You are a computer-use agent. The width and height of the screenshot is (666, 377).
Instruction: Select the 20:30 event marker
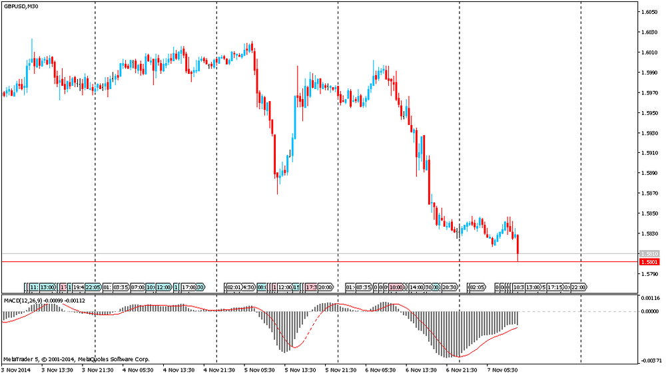450,287
